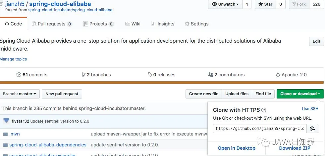Open the Projects tab
The image size is (325, 156).
point(98,24)
